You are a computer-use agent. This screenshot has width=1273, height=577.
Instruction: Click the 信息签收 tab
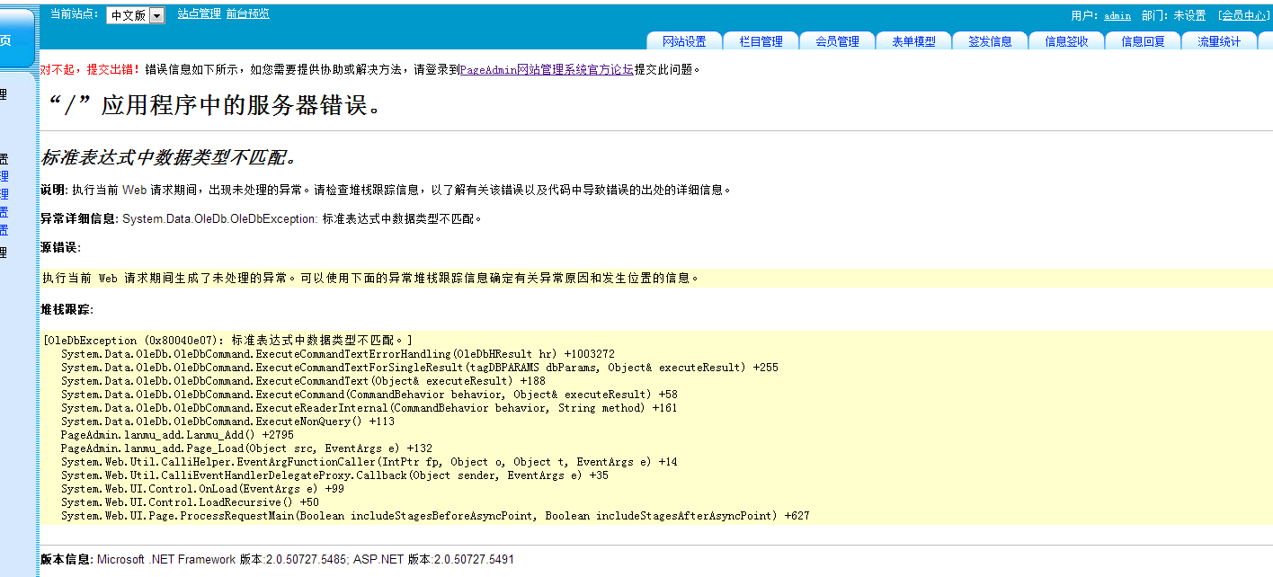click(1066, 41)
